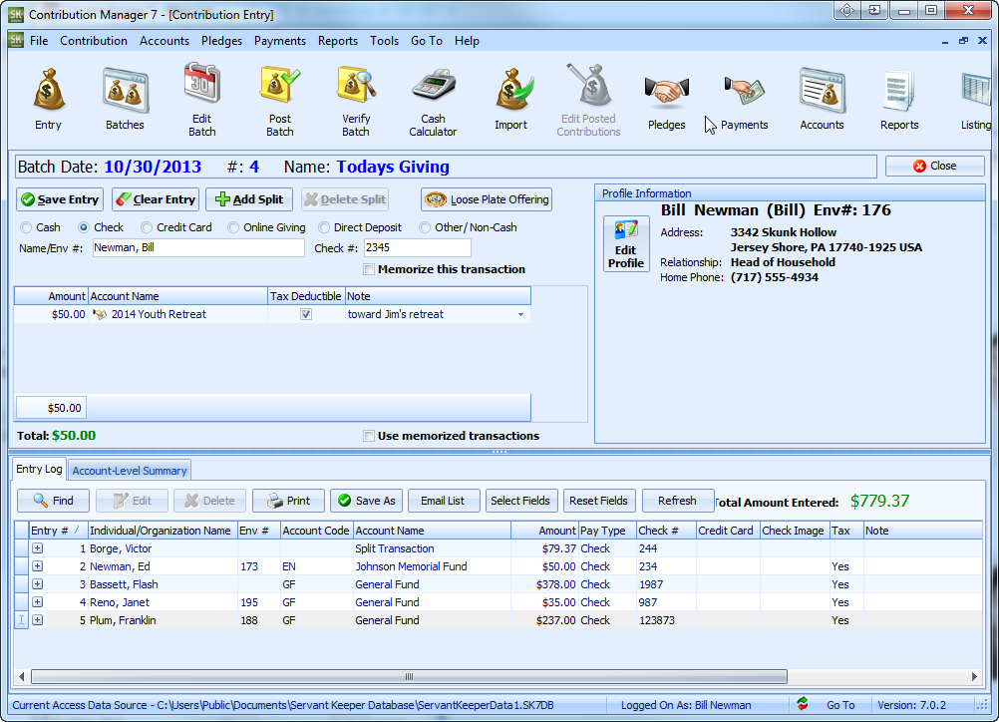
Task: Open the Accounts toolbar icon
Action: (x=823, y=91)
